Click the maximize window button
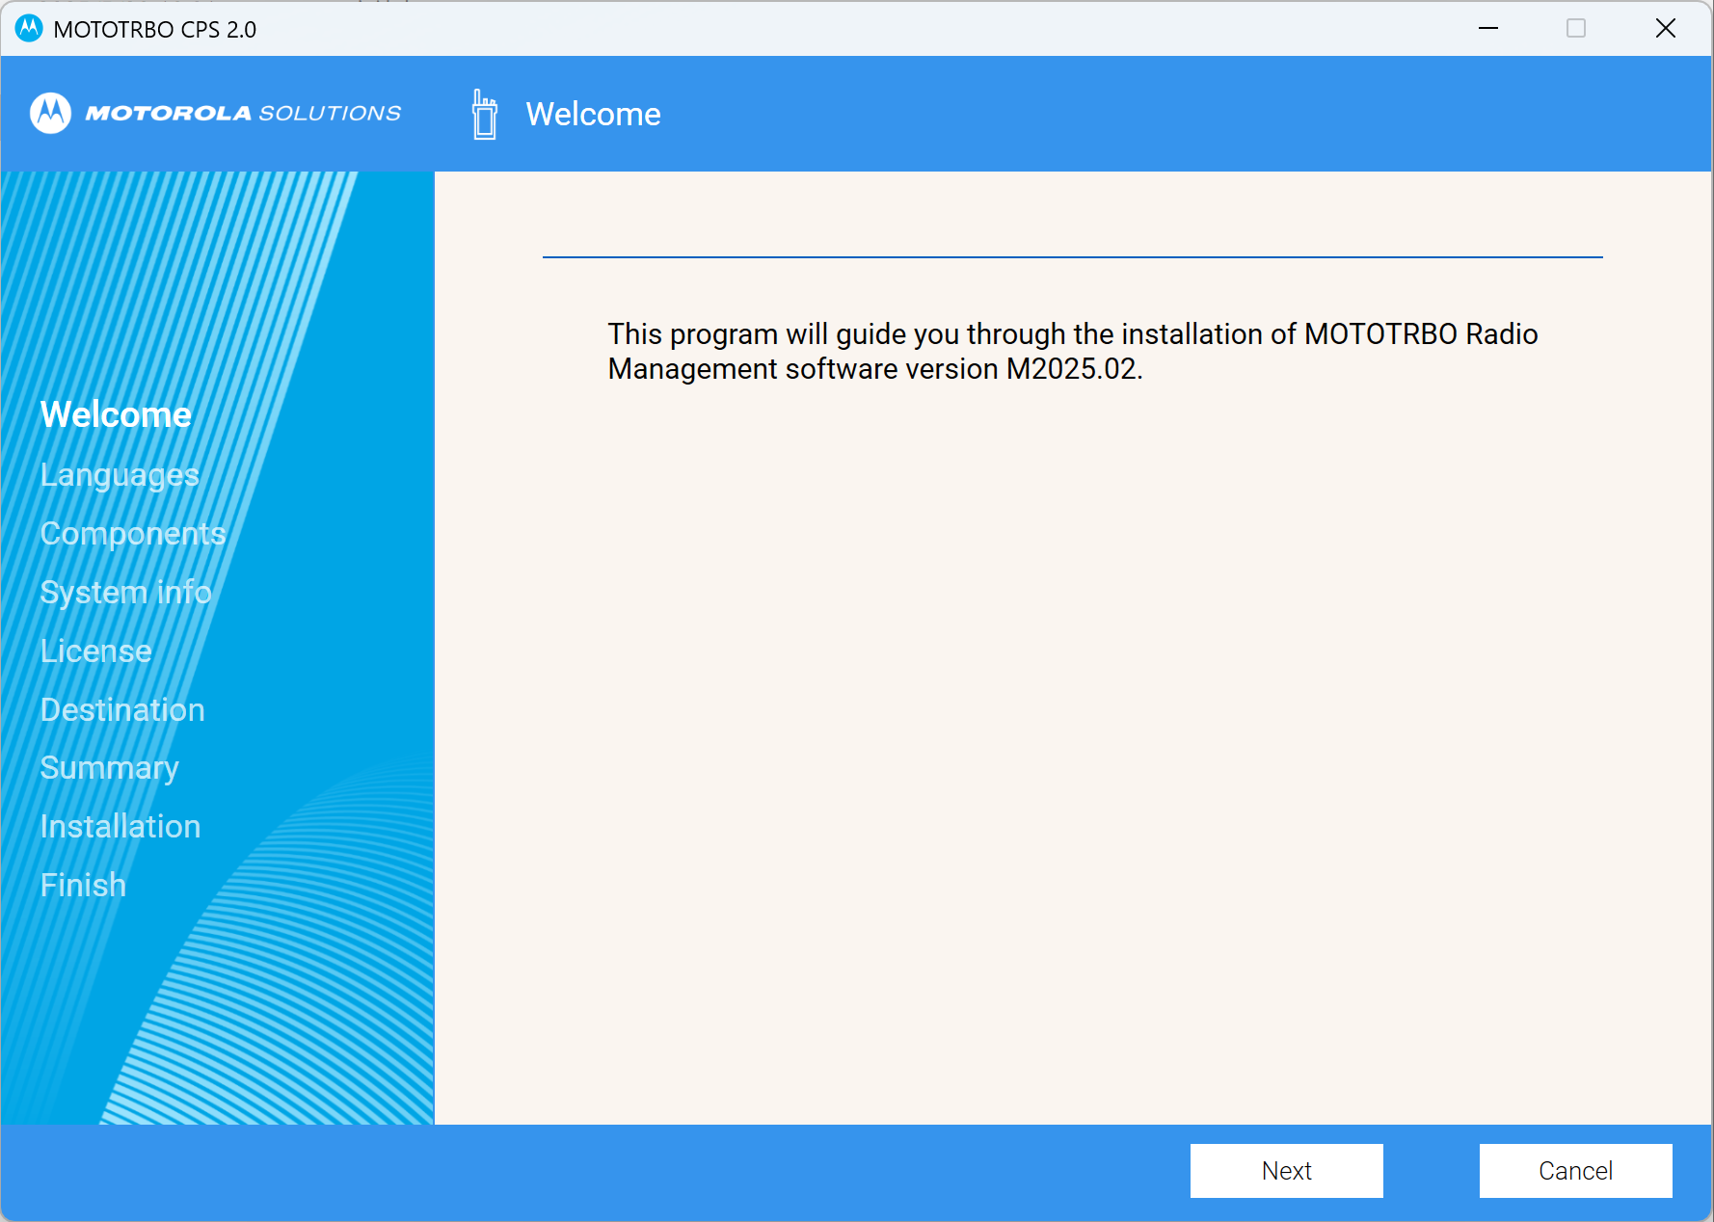The height and width of the screenshot is (1222, 1714). click(x=1575, y=29)
